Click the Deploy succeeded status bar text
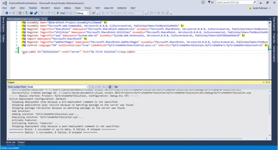The width and height of the screenshot is (278, 150). click(10, 148)
